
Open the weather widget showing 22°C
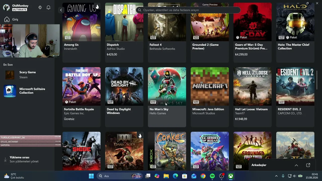(14, 176)
